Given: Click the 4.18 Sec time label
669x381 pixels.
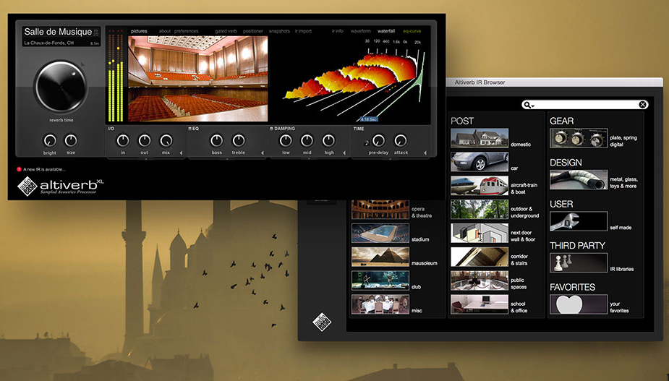Looking at the screenshot, I should pos(369,119).
